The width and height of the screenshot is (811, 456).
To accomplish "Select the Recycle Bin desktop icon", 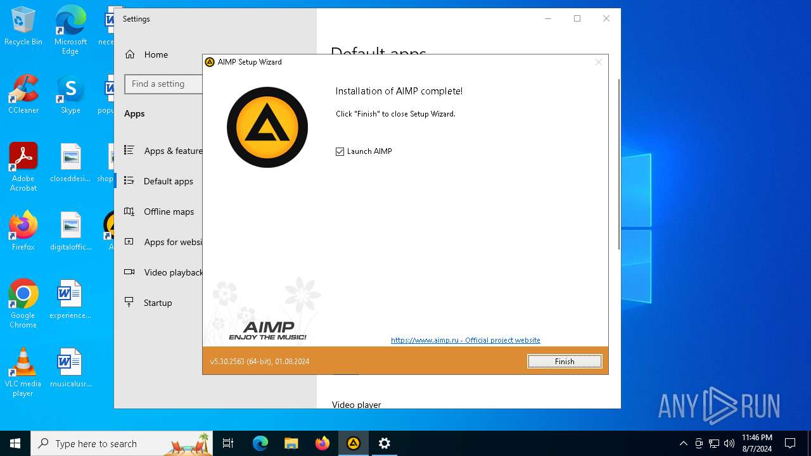I will click(23, 26).
